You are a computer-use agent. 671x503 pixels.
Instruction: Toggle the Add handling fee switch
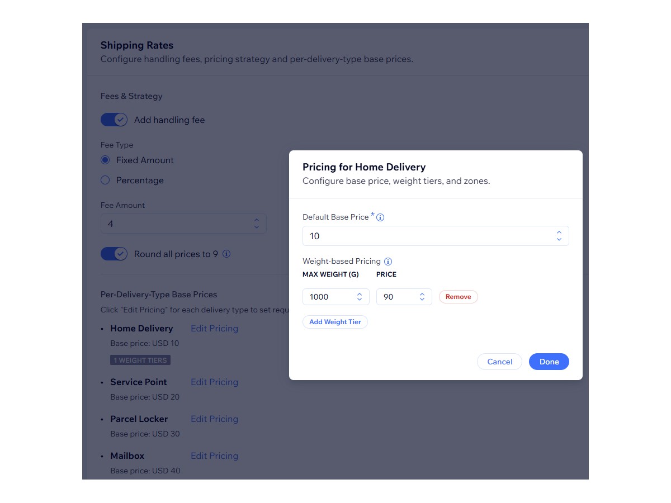point(114,120)
